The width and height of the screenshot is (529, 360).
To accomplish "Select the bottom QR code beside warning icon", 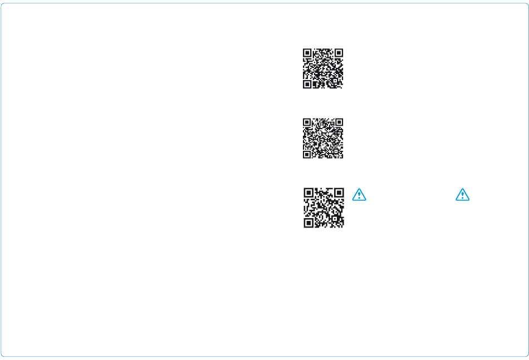I will click(x=324, y=208).
